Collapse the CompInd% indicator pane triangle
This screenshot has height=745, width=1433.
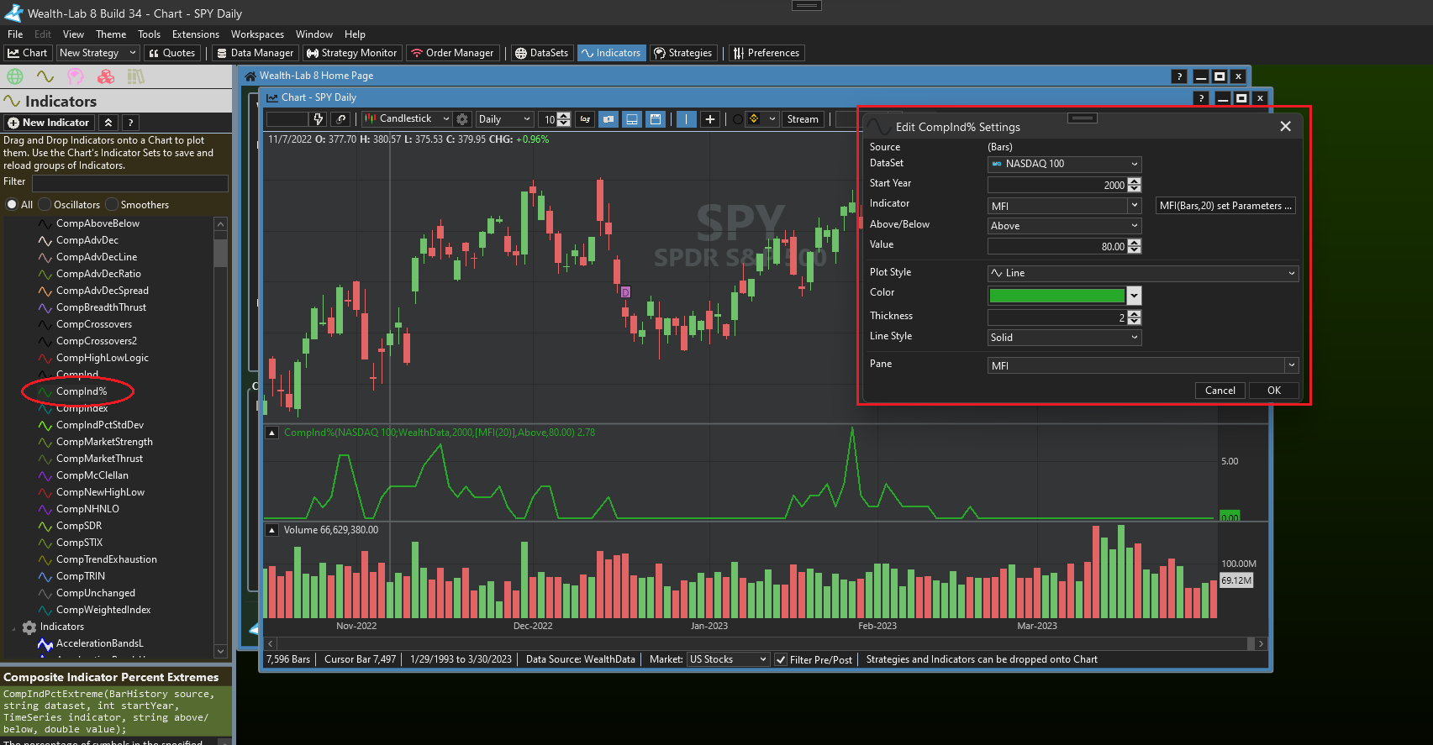click(272, 433)
